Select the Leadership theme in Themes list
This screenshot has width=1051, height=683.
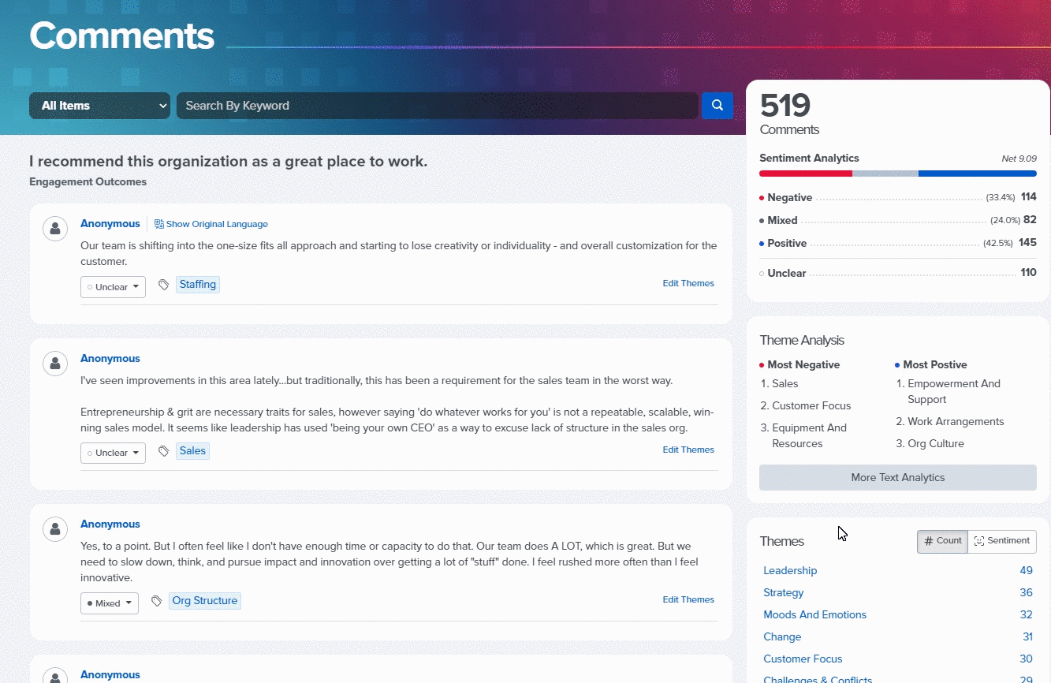(x=790, y=570)
